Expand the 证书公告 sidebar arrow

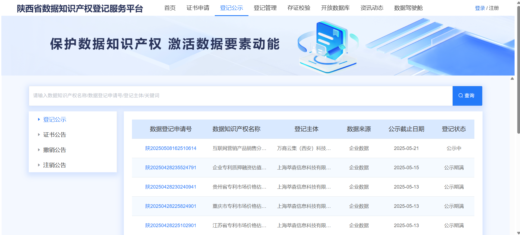39,134
